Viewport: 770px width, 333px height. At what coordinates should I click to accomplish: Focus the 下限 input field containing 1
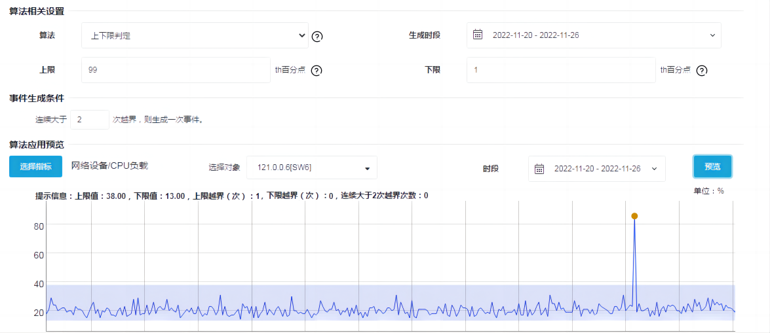click(x=560, y=69)
